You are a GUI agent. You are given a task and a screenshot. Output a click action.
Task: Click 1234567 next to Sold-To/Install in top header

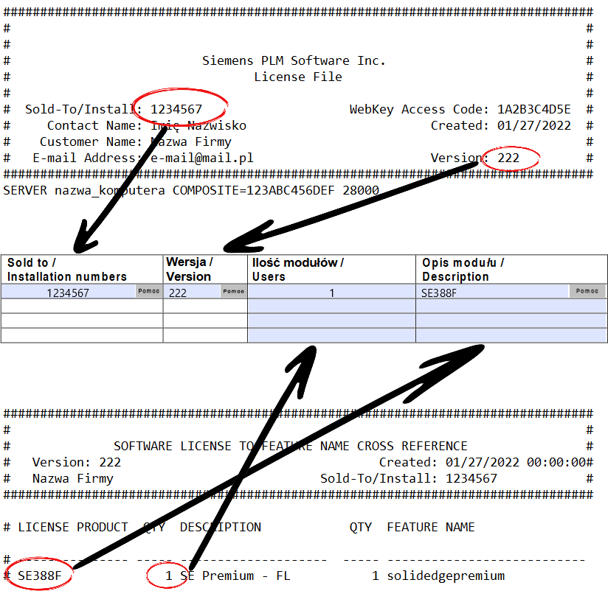point(176,109)
